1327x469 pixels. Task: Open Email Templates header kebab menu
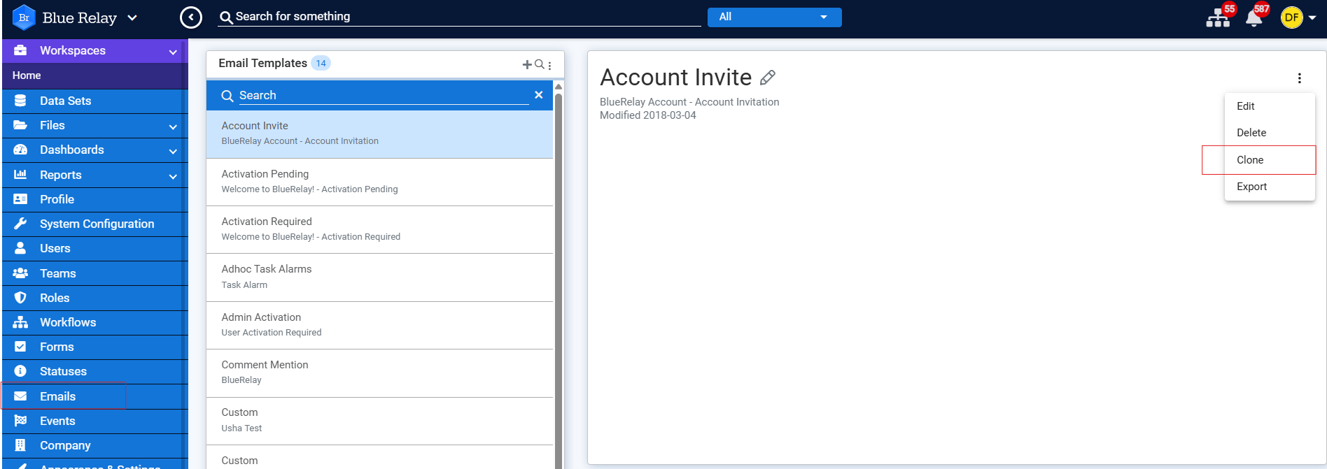click(550, 66)
